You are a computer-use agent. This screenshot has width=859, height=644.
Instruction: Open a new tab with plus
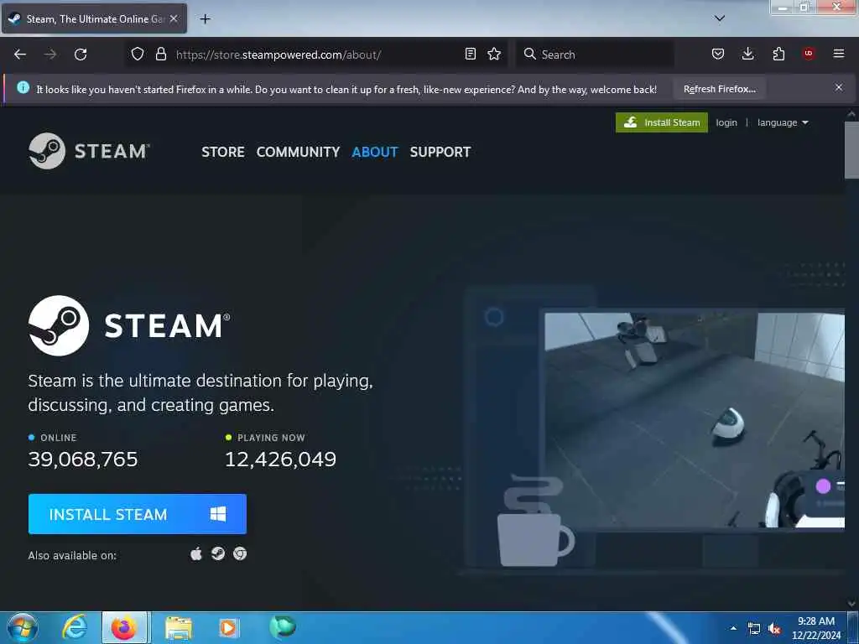click(x=205, y=19)
